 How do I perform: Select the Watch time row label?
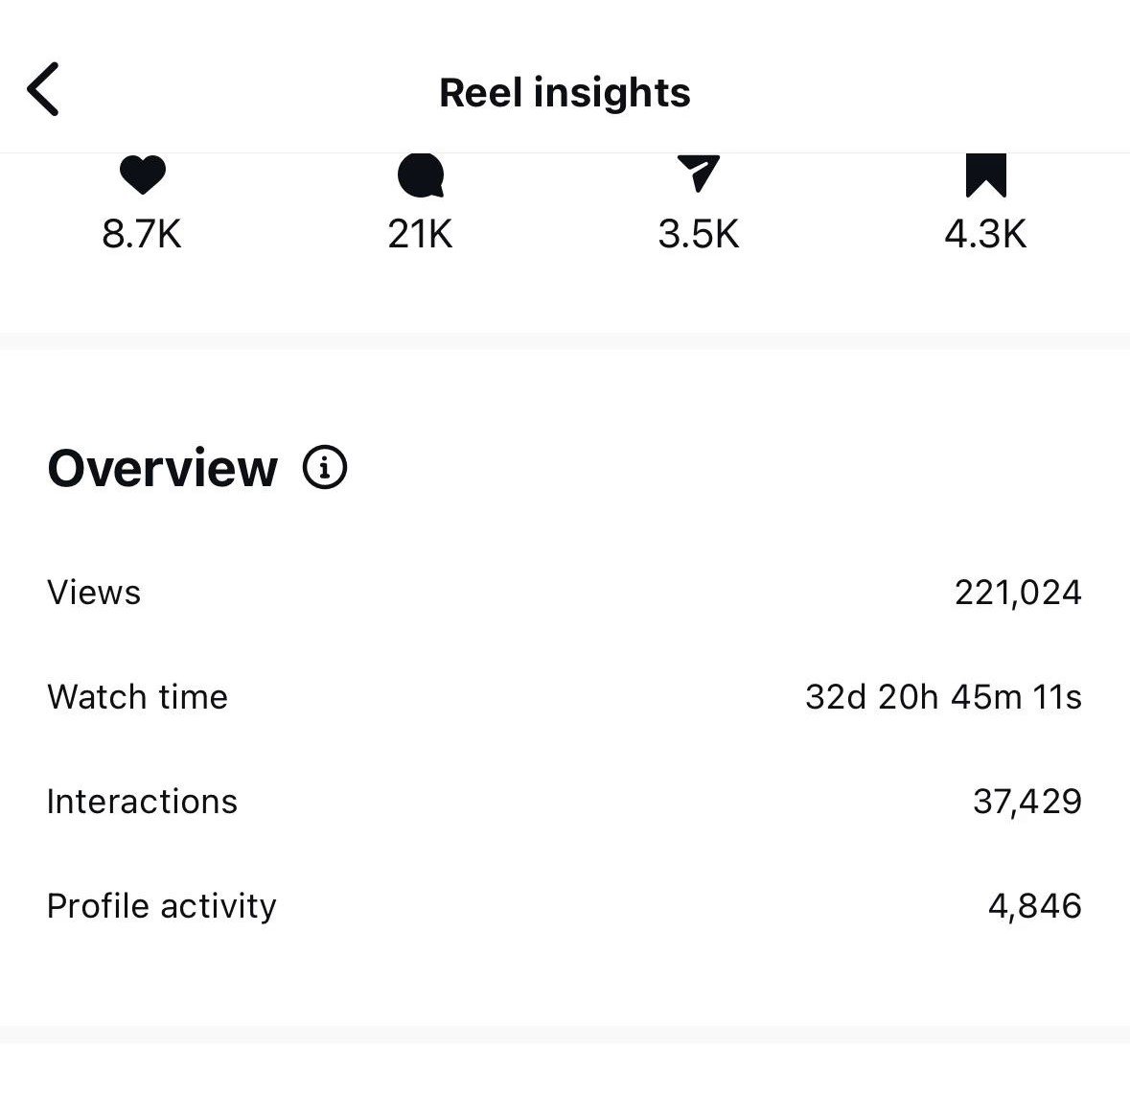coord(137,697)
